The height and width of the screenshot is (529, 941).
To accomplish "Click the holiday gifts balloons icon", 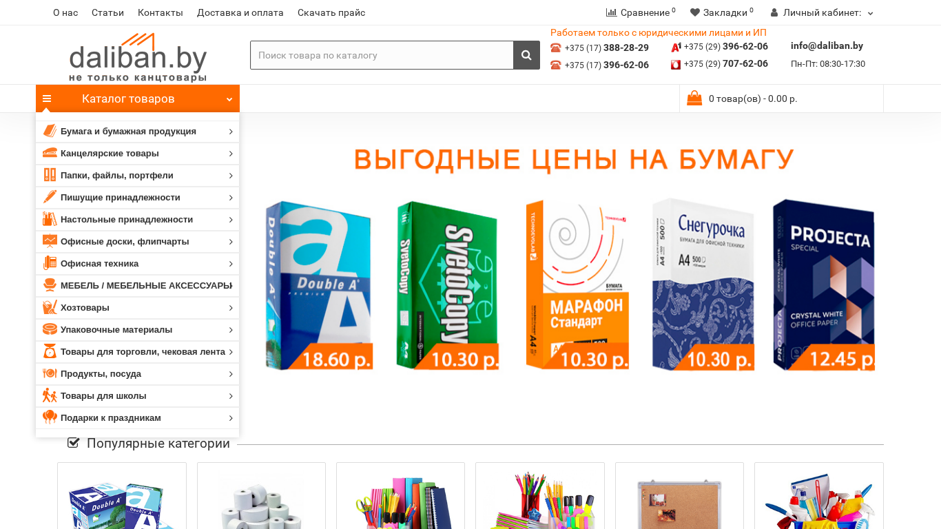I will tap(50, 417).
